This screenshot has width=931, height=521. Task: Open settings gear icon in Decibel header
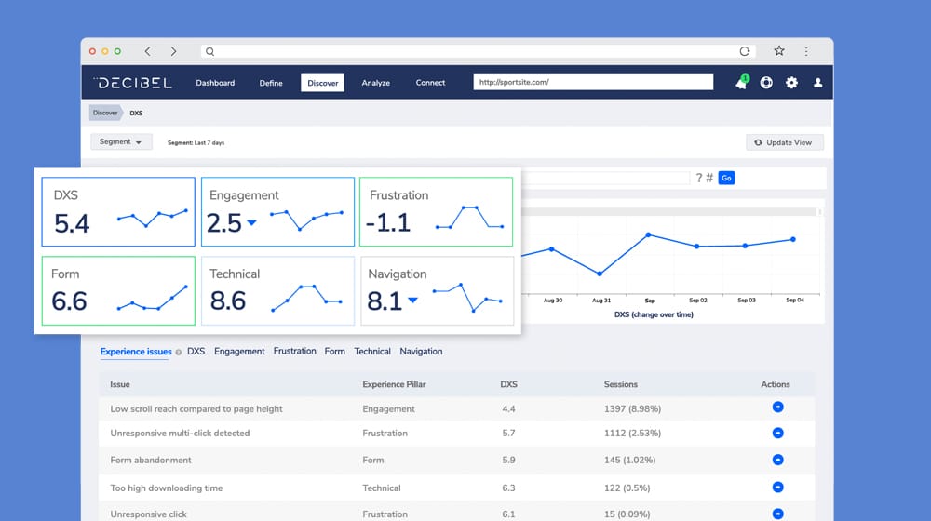pos(791,83)
